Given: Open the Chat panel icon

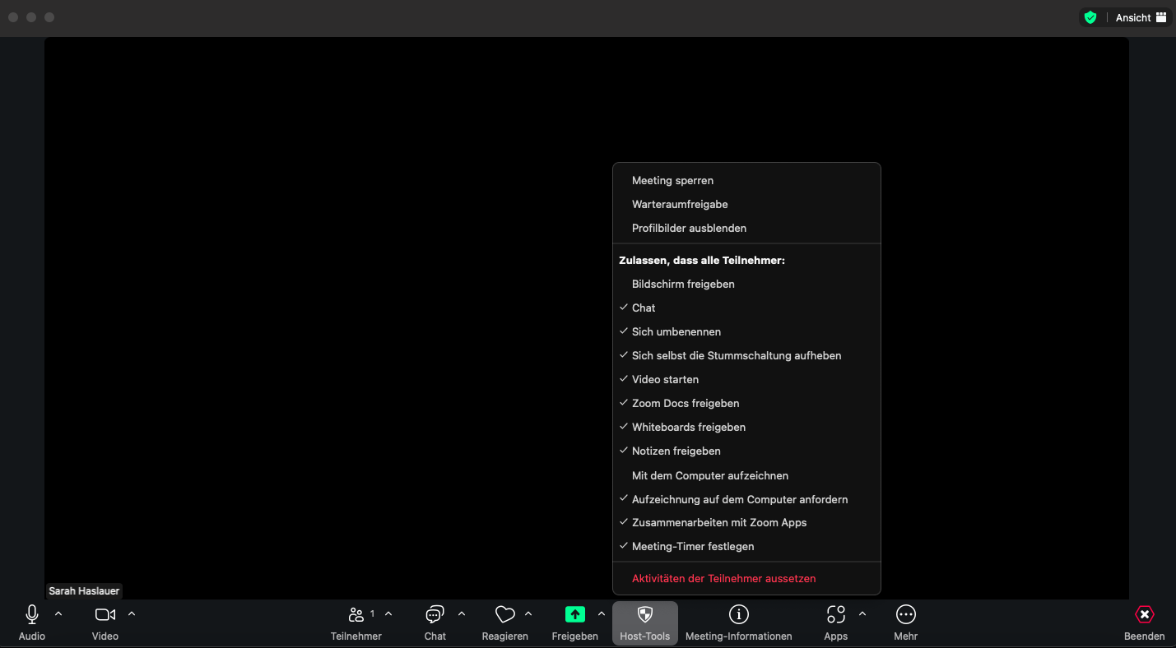Looking at the screenshot, I should (435, 615).
